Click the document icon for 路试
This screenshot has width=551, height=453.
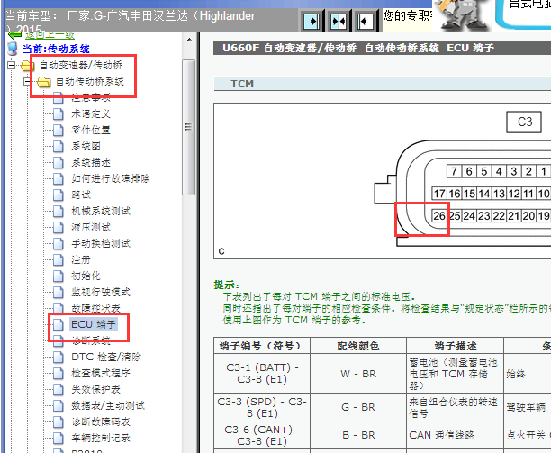click(59, 195)
